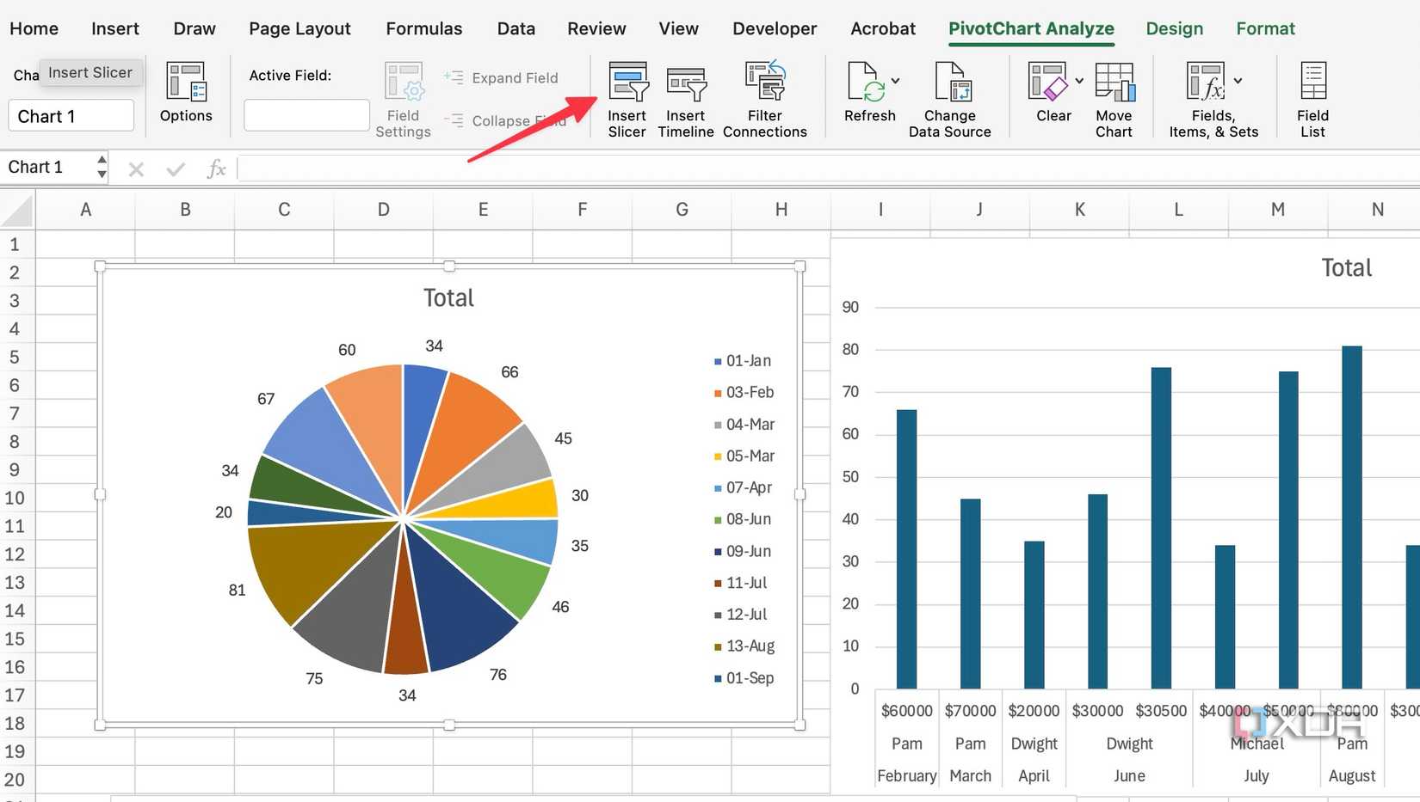This screenshot has height=802, width=1420.
Task: Click the 01-Jan legend entry
Action: [x=744, y=361]
